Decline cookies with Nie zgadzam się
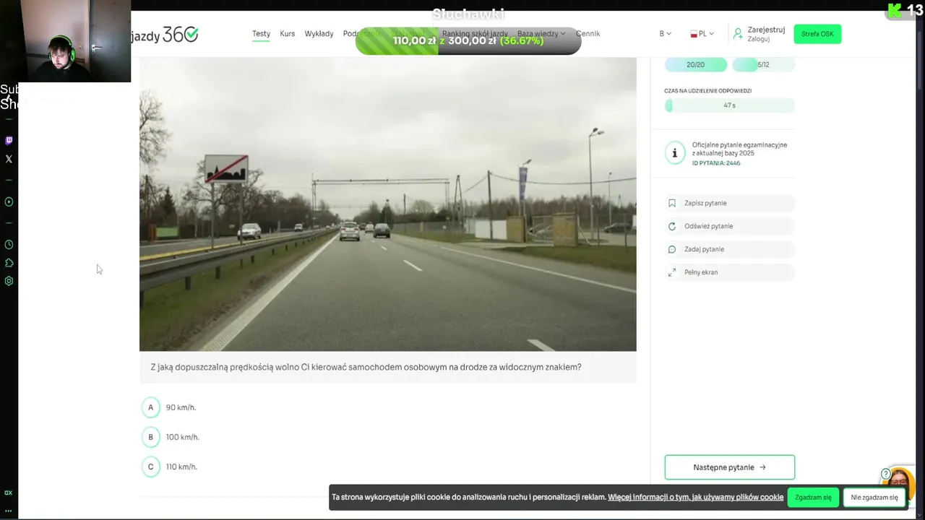The width and height of the screenshot is (925, 520). 874,497
